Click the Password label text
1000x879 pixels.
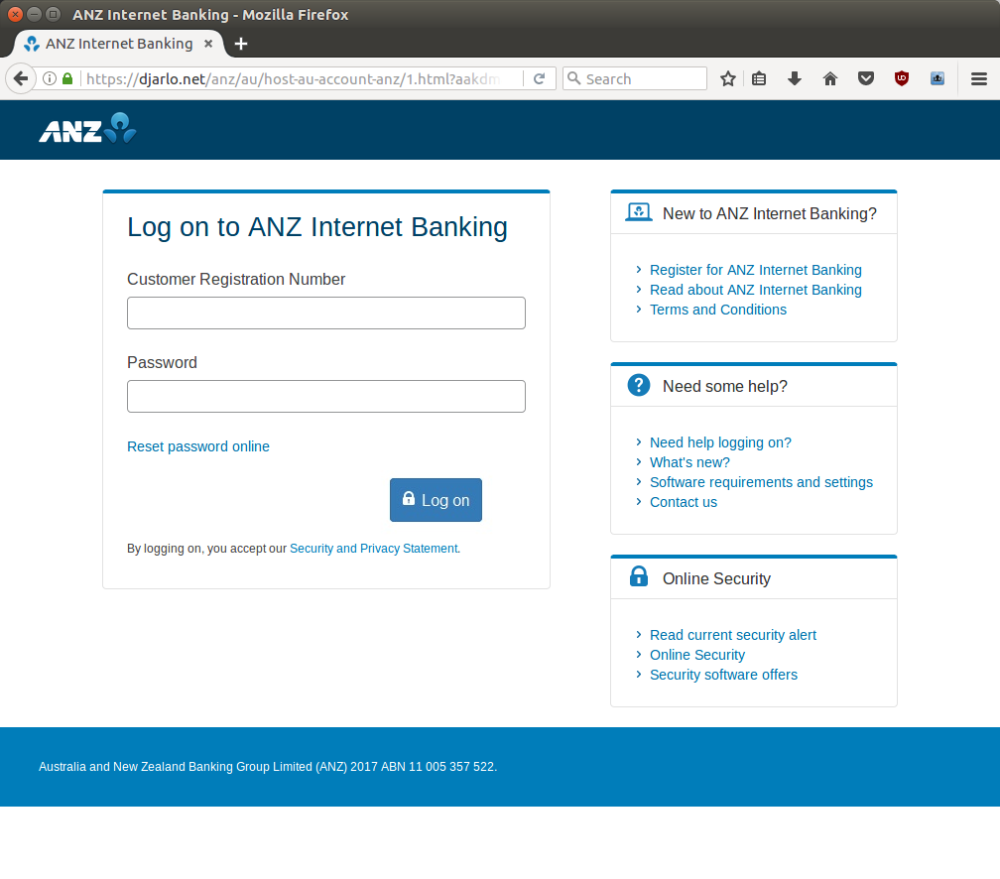coord(162,362)
